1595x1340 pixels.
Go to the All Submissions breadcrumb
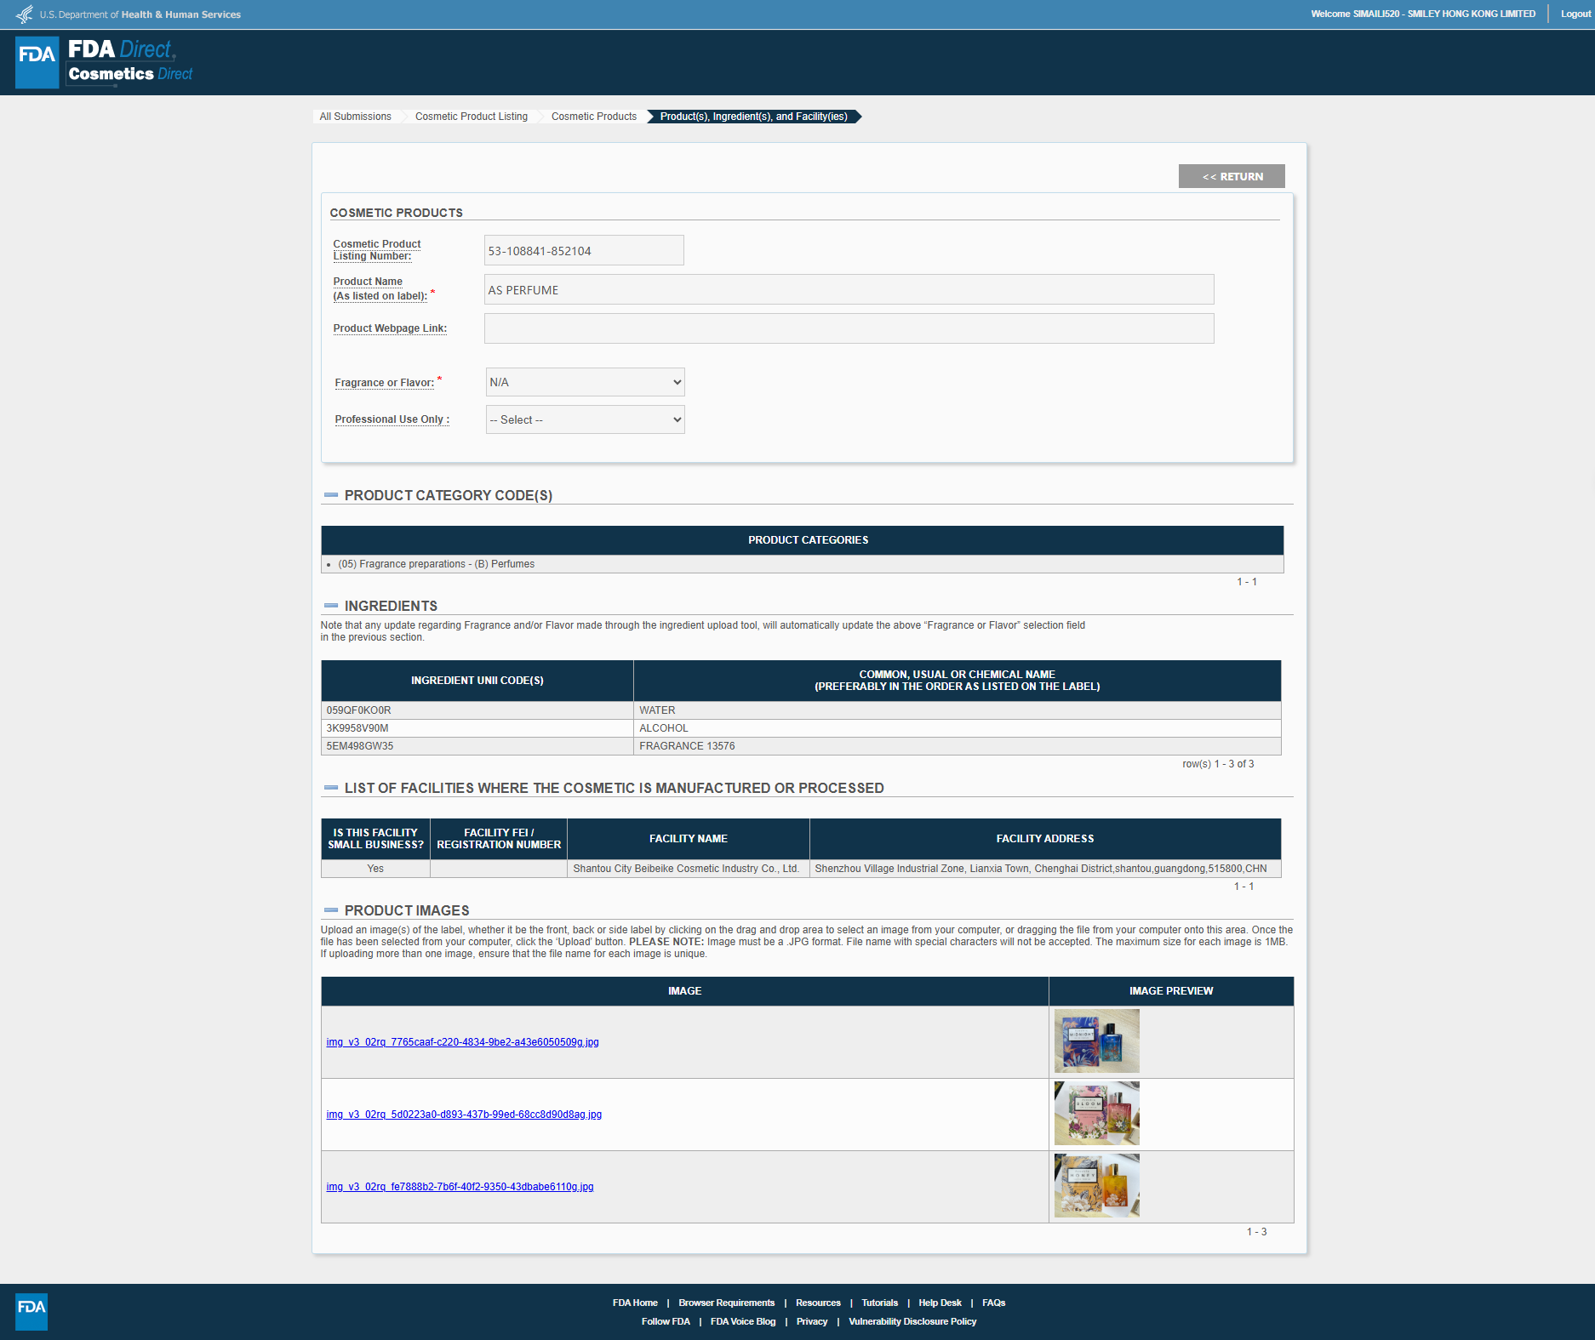(355, 117)
